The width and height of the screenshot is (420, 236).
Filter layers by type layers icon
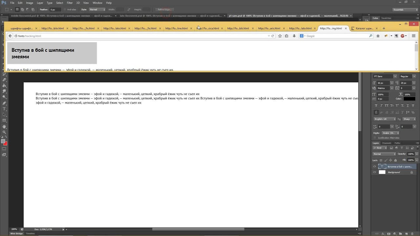click(402, 148)
